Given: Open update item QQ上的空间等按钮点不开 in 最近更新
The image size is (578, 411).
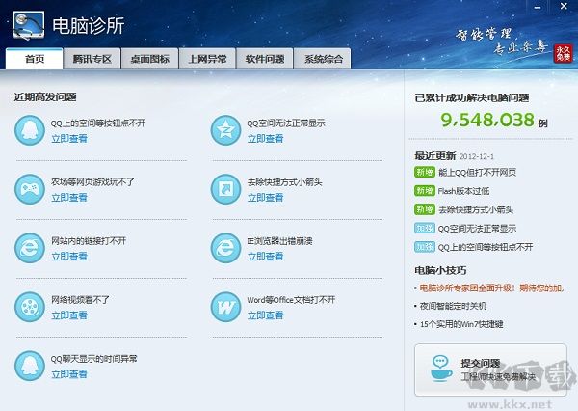Looking at the screenshot, I should (x=486, y=247).
